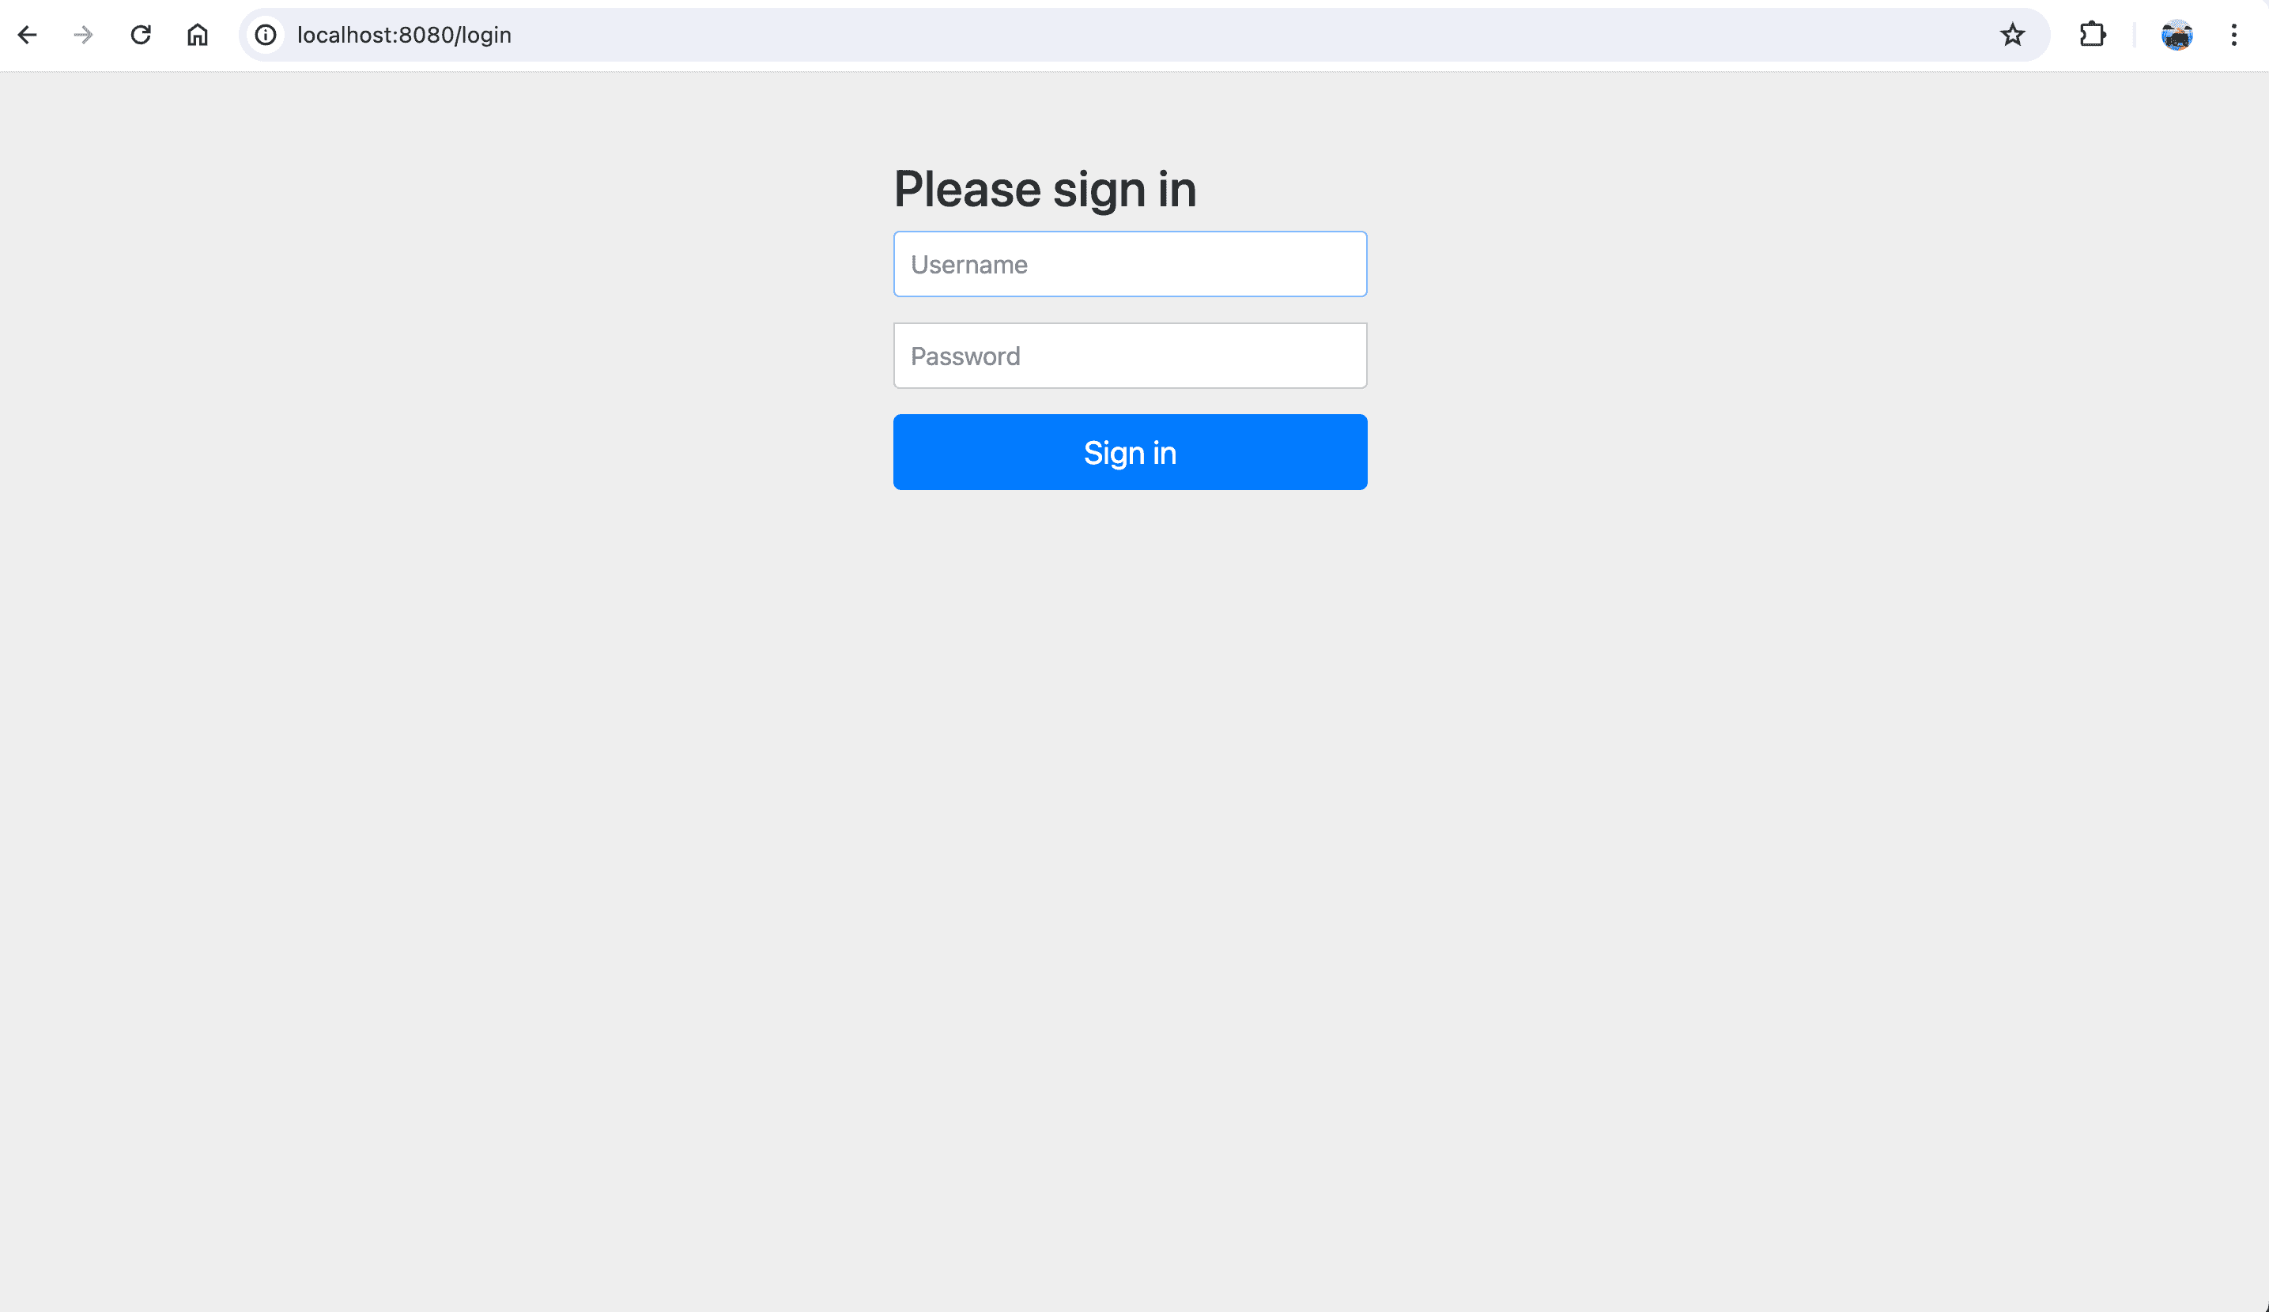2269x1312 pixels.
Task: Open the Chrome three-dot menu
Action: [x=2234, y=35]
